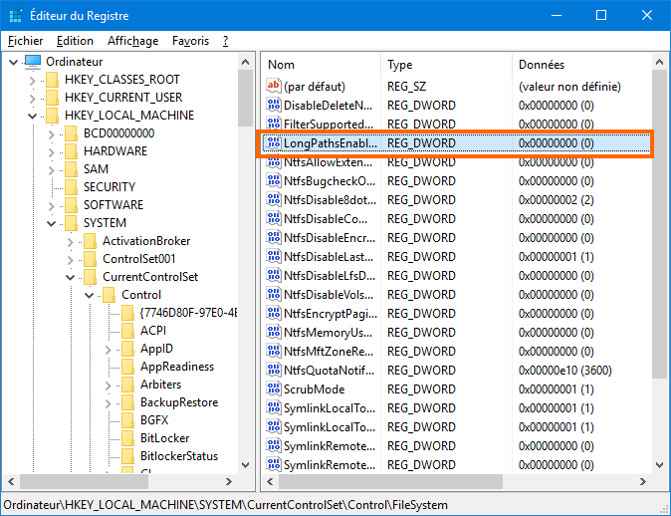Expand the AppID key

point(108,350)
